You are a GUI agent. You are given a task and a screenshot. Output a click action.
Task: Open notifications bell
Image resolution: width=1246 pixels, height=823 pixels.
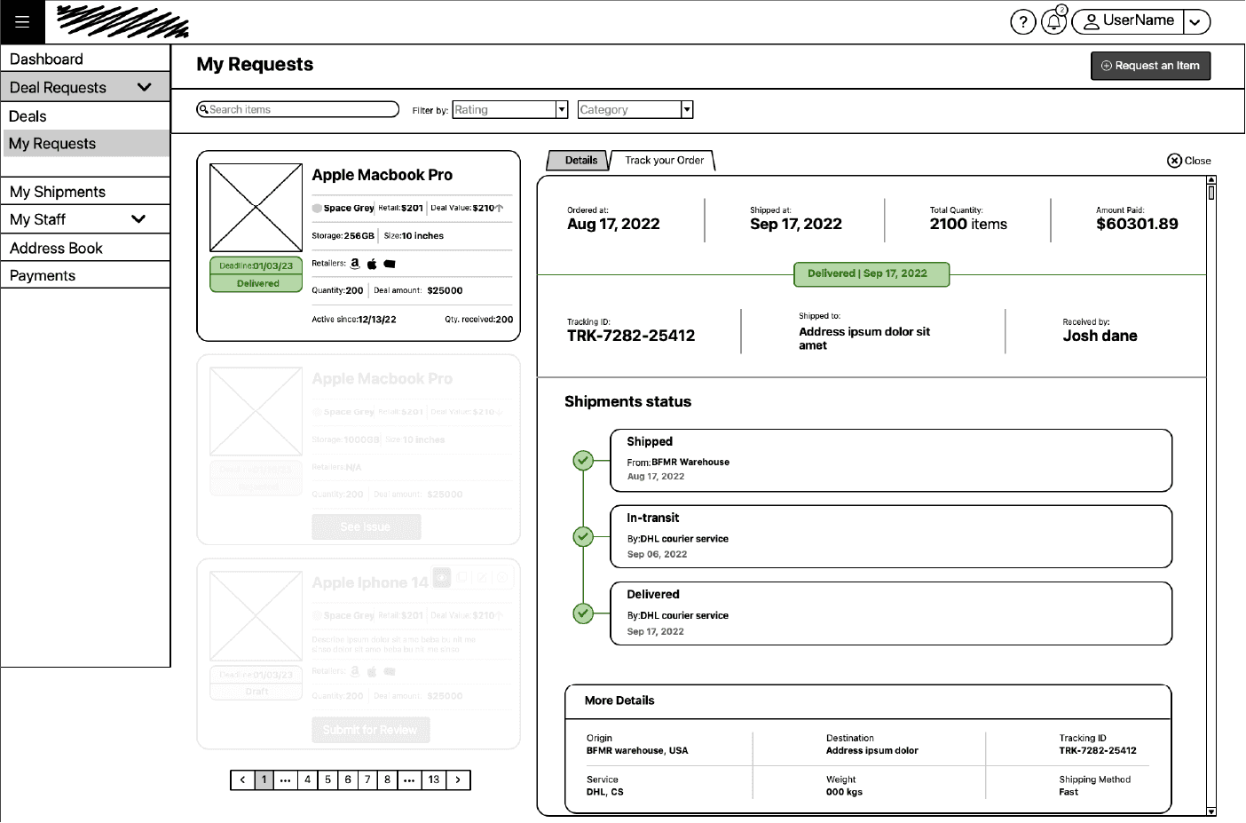[x=1053, y=22]
